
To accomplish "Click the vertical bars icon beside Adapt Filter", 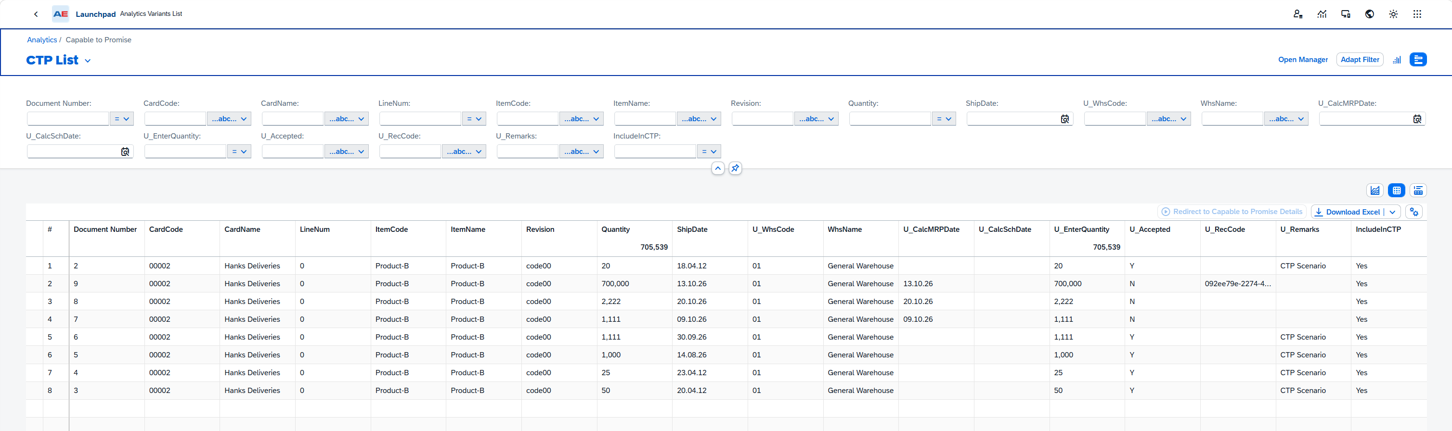I will pyautogui.click(x=1397, y=60).
